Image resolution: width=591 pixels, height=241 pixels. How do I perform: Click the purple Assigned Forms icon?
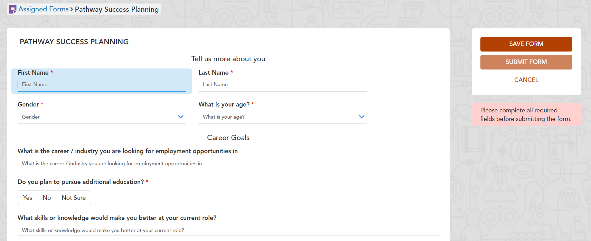pos(12,9)
